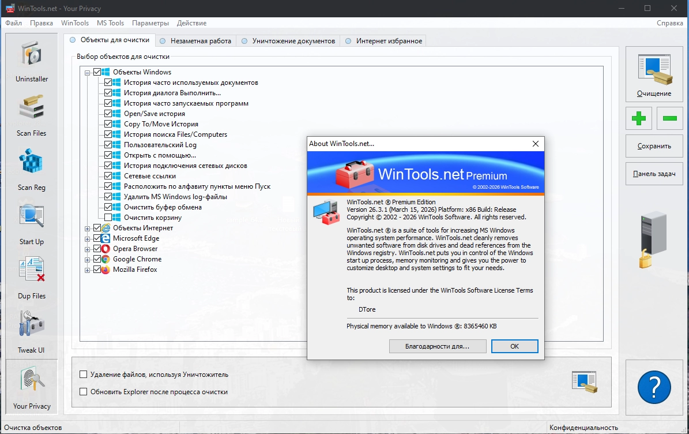Click the Очищение cleaning icon button
Image resolution: width=689 pixels, height=434 pixels.
click(654, 74)
